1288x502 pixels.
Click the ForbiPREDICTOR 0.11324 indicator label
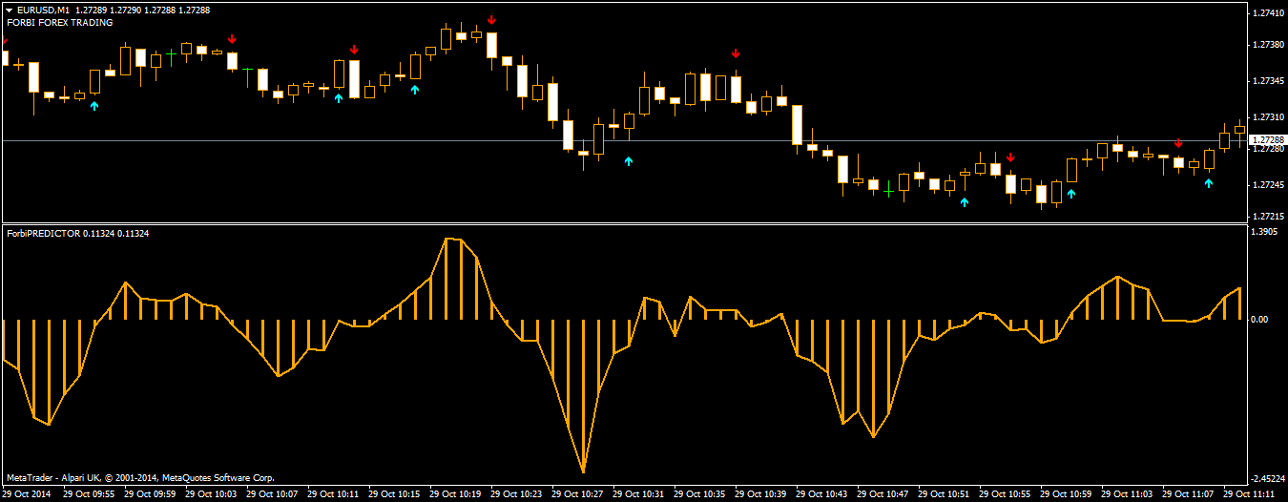tap(77, 232)
